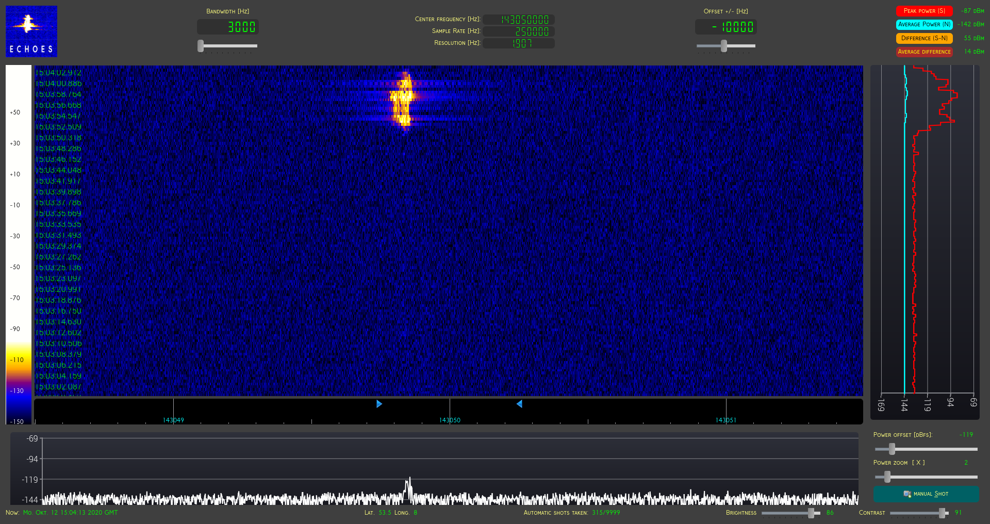Adjust the Power zoom slider handle
This screenshot has width=990, height=524.
pos(887,477)
